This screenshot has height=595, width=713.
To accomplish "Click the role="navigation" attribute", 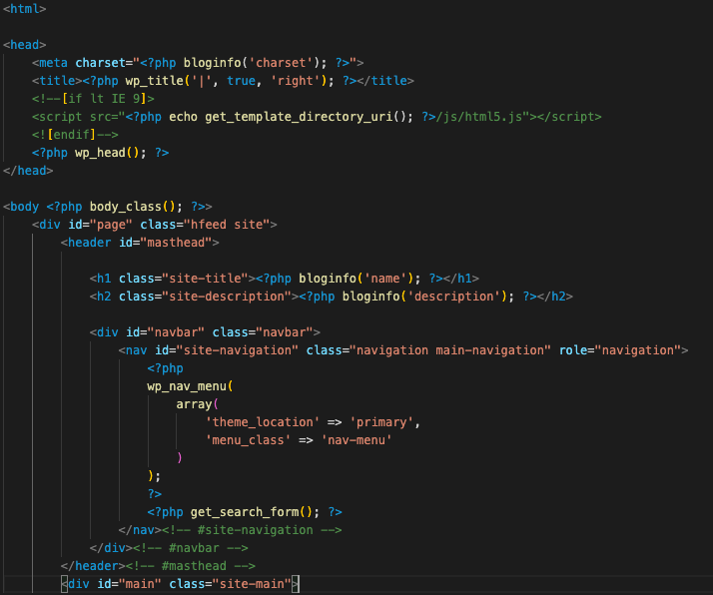I will pos(620,350).
